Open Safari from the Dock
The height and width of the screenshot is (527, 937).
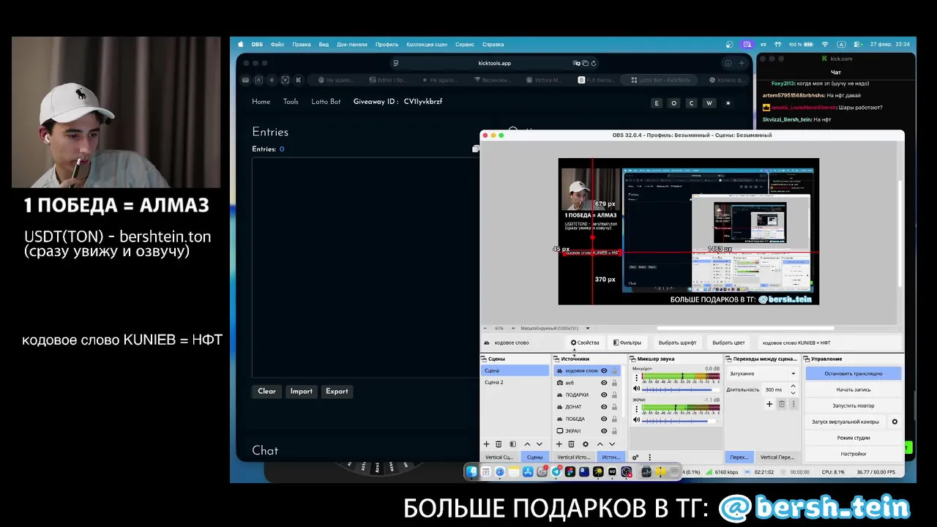(x=499, y=472)
